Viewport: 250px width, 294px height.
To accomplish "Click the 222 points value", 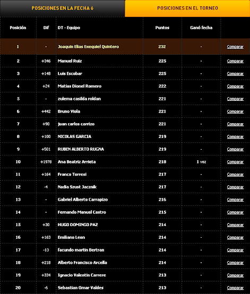I will point(162,87).
